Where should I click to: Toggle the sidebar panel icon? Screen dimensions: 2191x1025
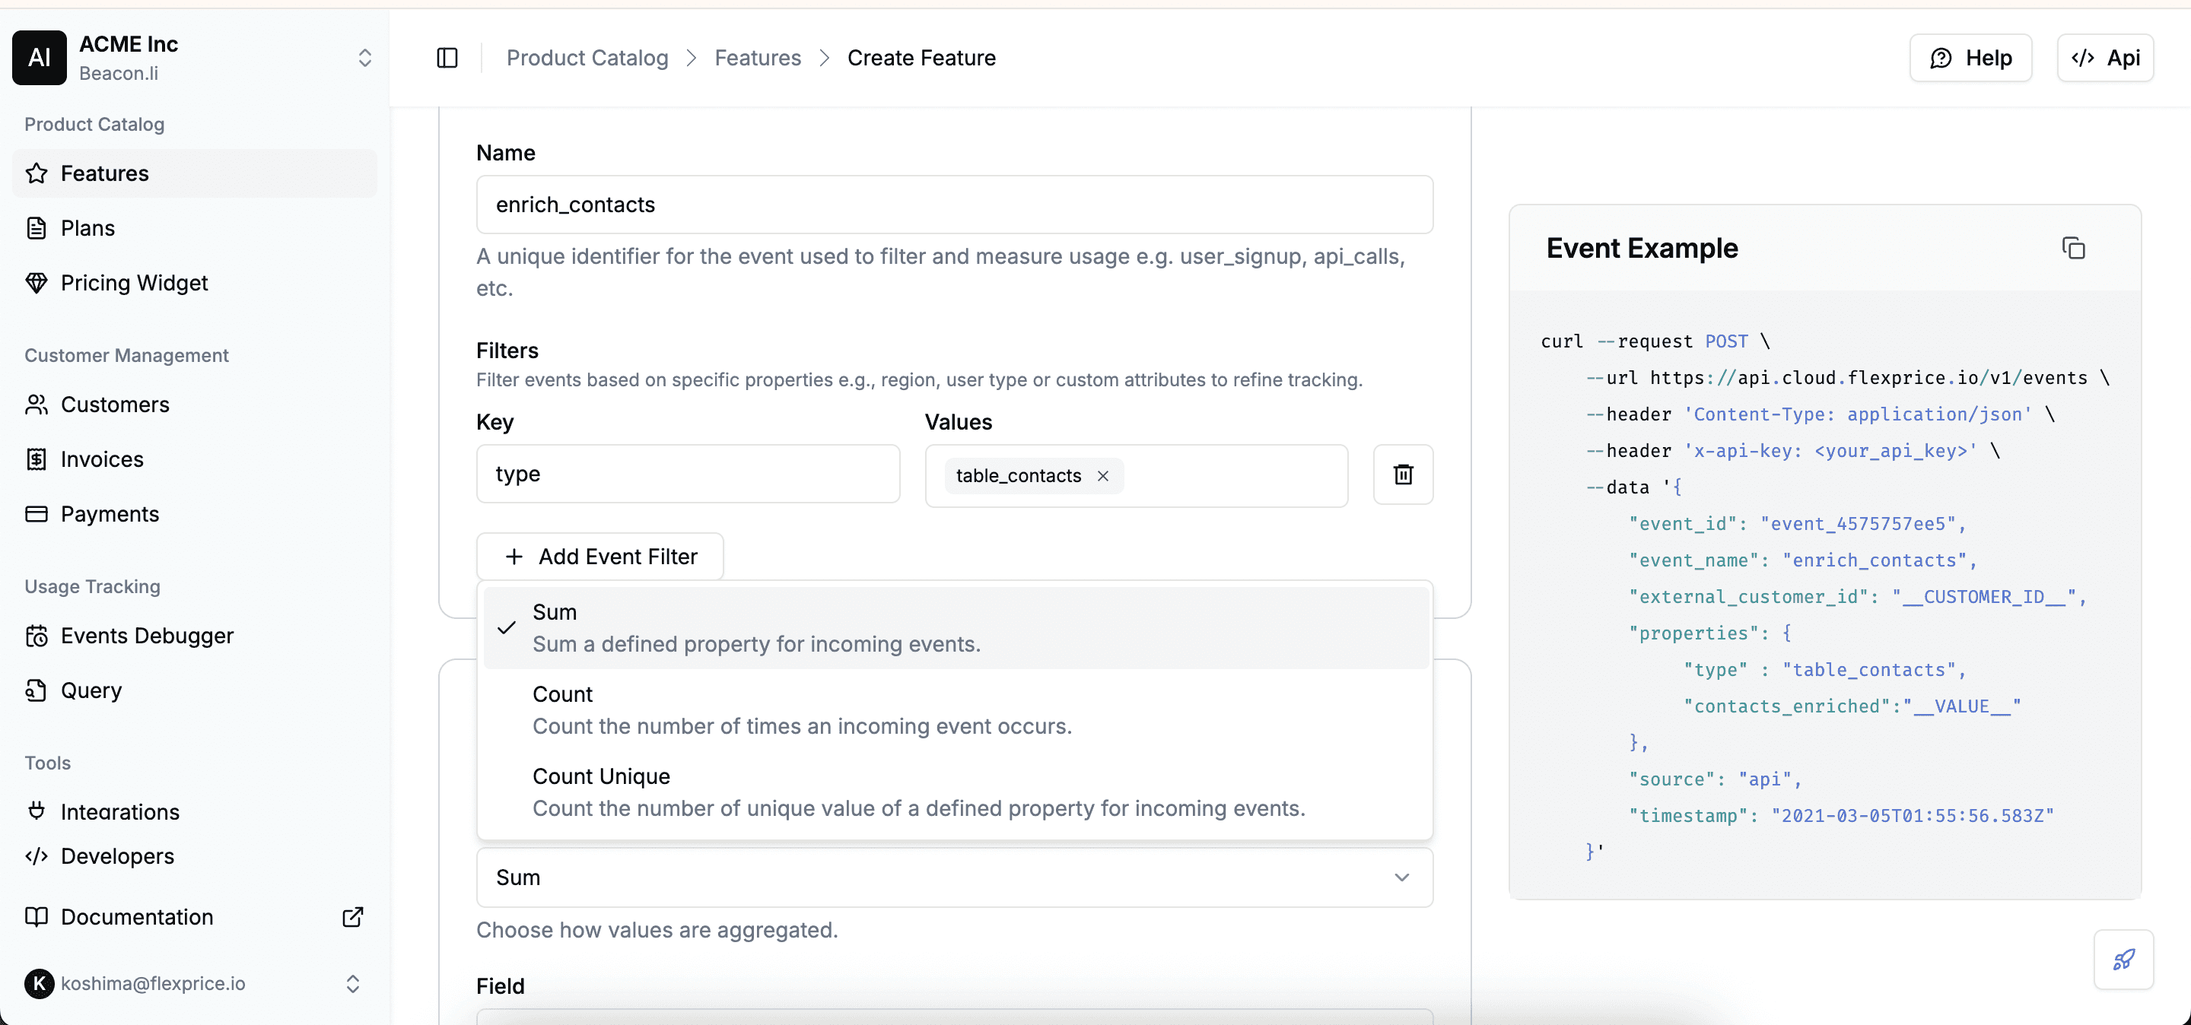point(447,58)
